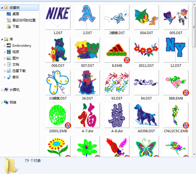This screenshot has height=174, width=196.
Task: Click the vertical scrollbar thumb
Action: click(194, 27)
